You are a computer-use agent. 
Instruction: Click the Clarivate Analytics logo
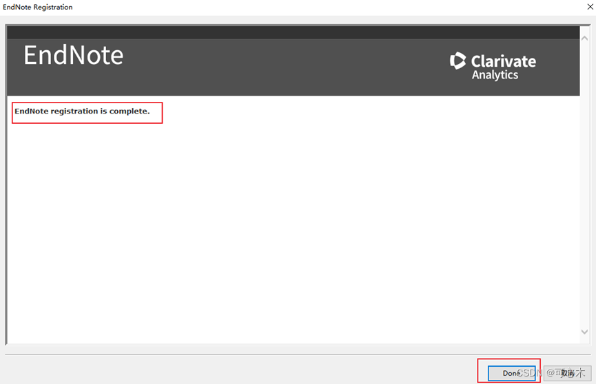coord(493,66)
